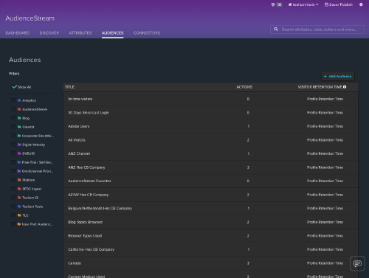
Task: Sort by the ACTIONS column header
Action: click(244, 87)
